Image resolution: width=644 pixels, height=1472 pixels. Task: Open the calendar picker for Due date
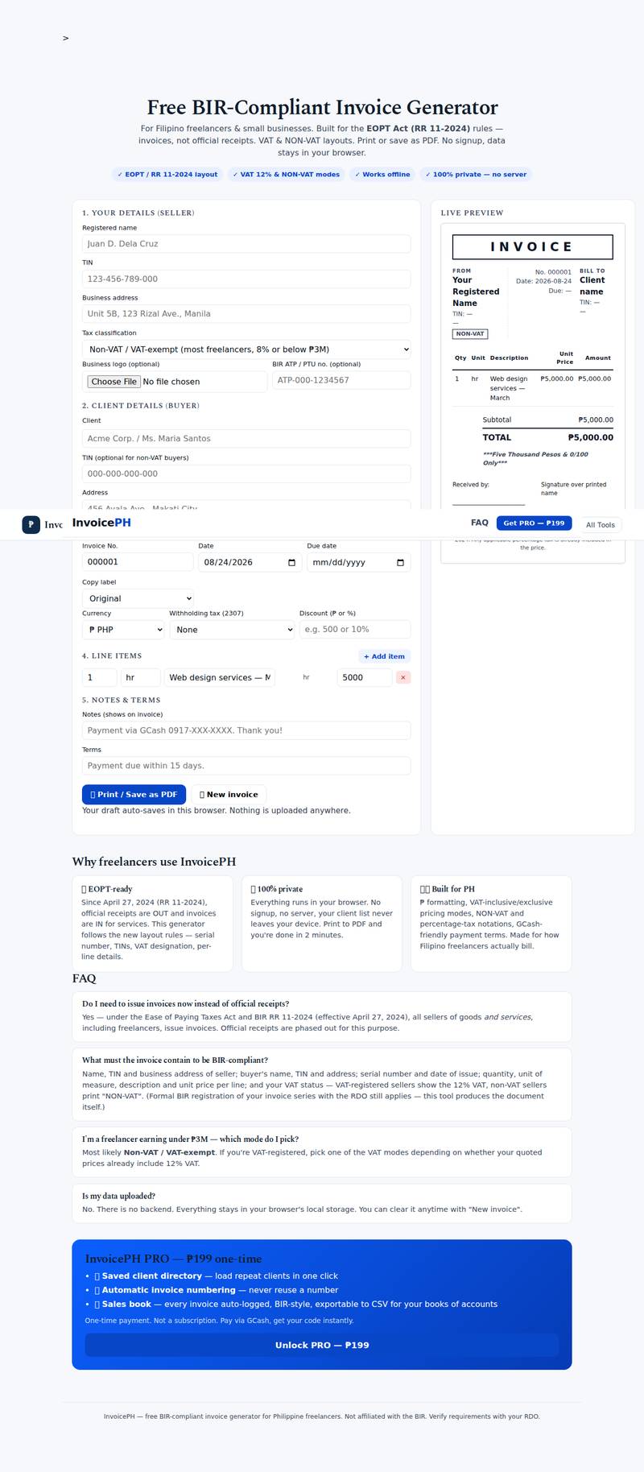(x=400, y=562)
